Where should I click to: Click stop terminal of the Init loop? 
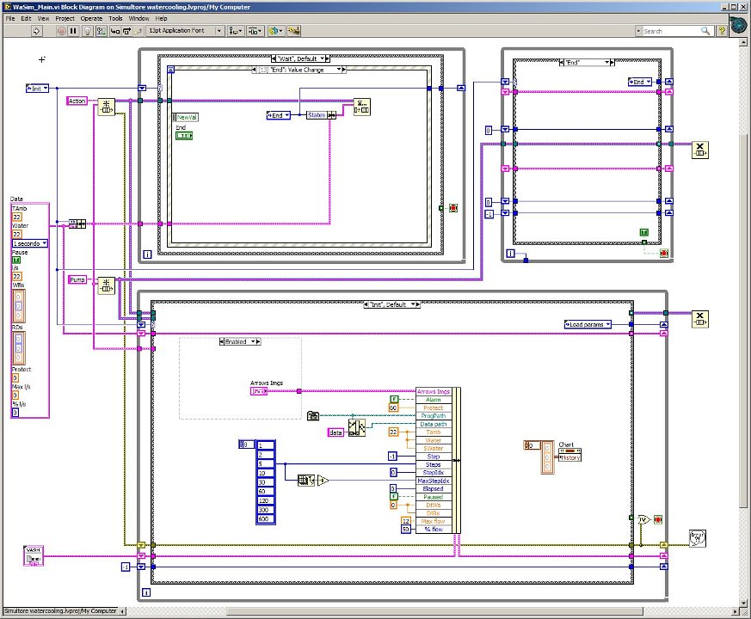pyautogui.click(x=658, y=519)
